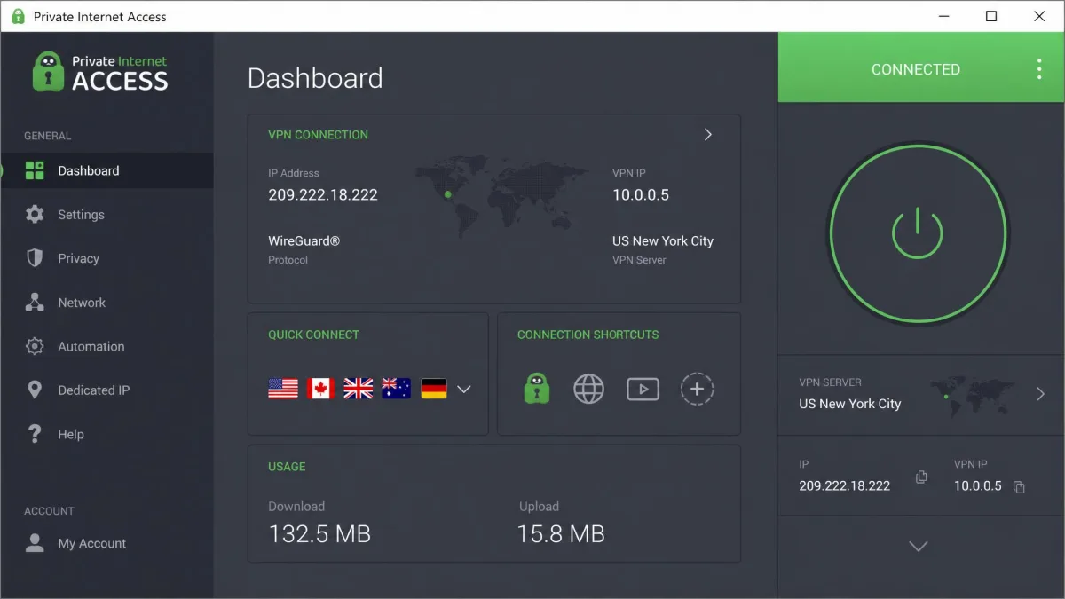Open the Network menu item

point(106,302)
